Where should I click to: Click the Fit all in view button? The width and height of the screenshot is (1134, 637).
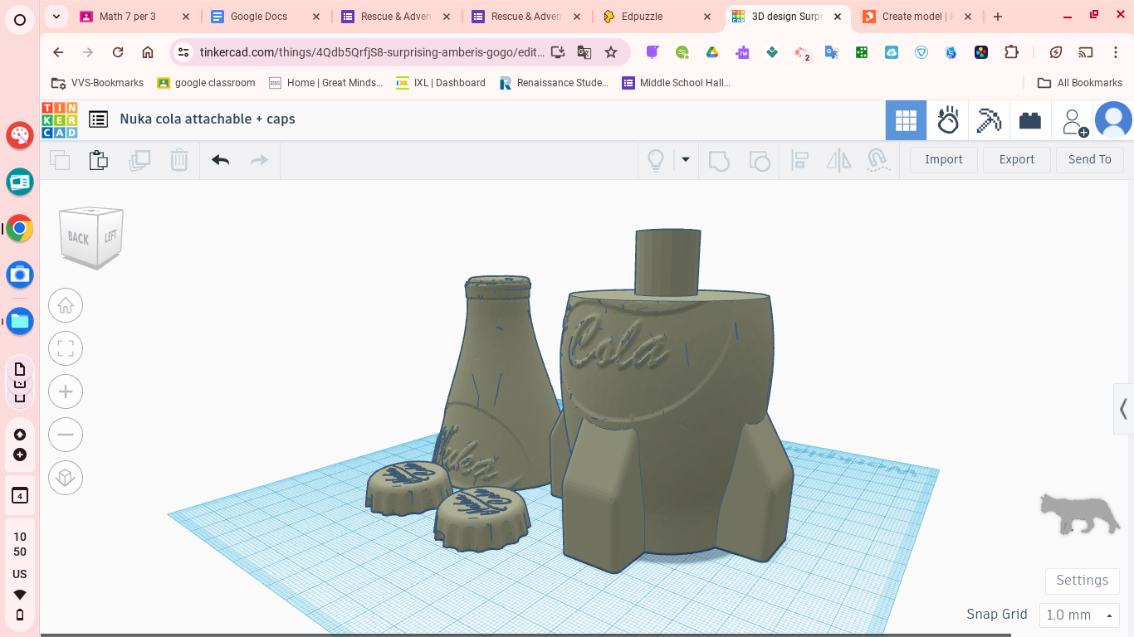pyautogui.click(x=66, y=348)
